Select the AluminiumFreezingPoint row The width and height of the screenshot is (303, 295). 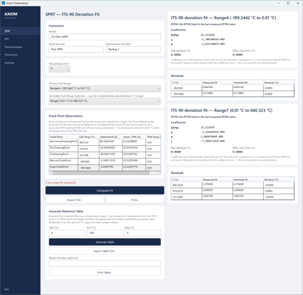(105, 142)
